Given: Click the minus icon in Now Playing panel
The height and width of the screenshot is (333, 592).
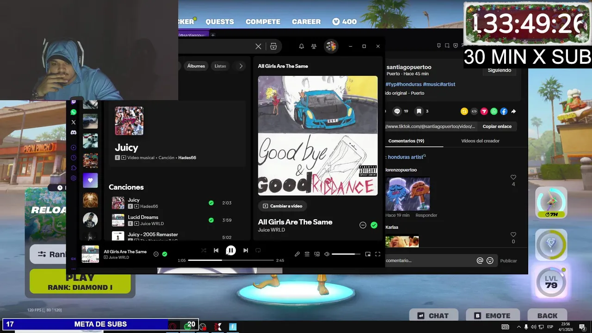Looking at the screenshot, I should (x=363, y=225).
